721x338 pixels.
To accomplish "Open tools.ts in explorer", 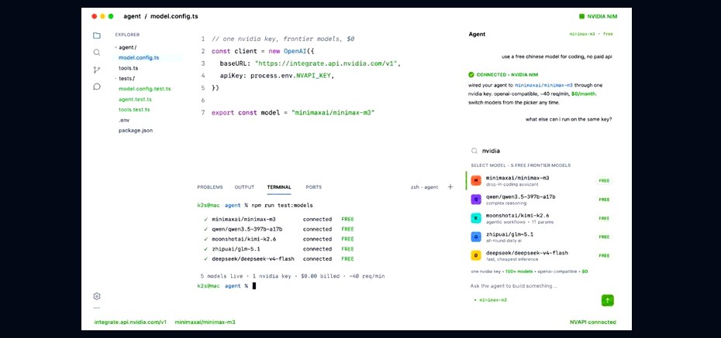I will [128, 68].
